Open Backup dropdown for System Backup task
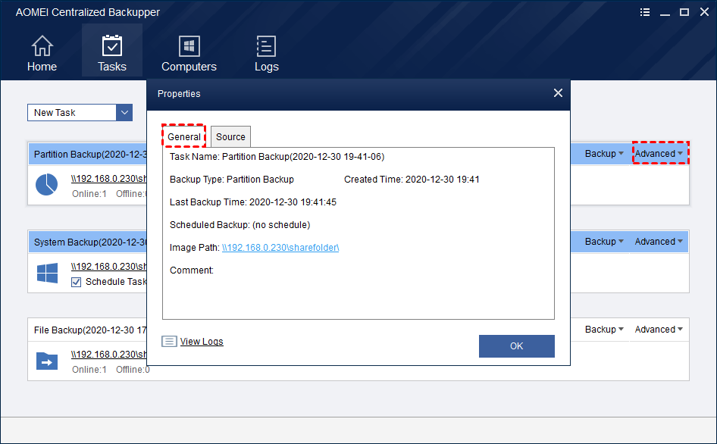 click(604, 242)
